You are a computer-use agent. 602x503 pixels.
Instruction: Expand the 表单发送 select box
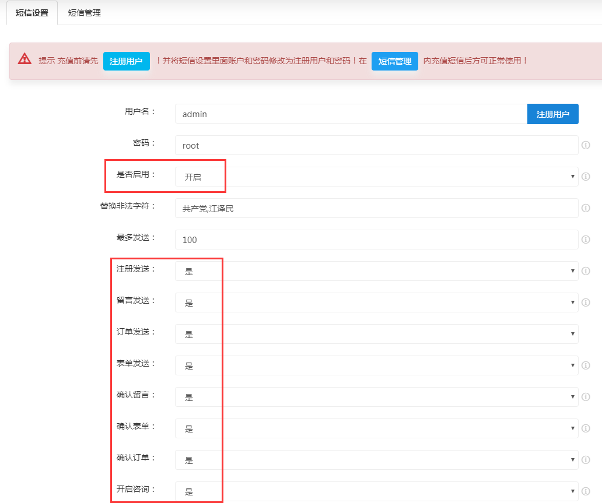pos(376,365)
